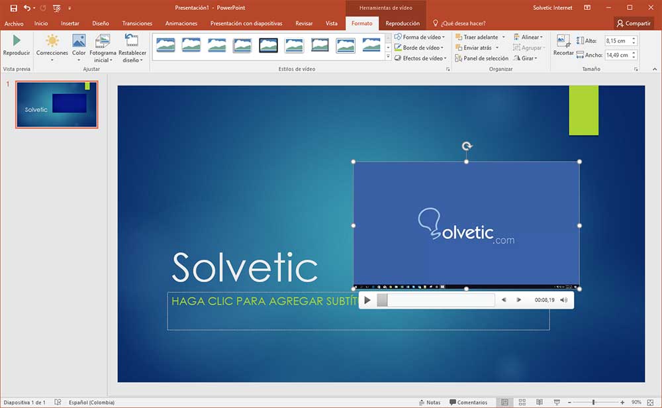Switch to the Reproducción tab
This screenshot has width=662, height=408.
click(x=402, y=24)
